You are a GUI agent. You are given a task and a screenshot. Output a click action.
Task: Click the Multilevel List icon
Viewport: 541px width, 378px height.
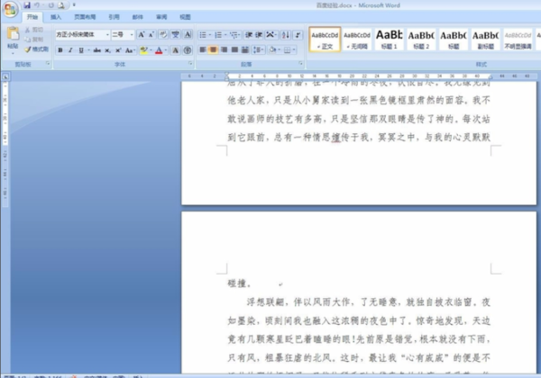pos(234,35)
